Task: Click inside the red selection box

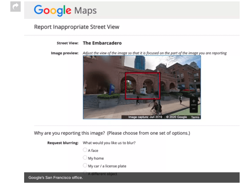Action: (x=142, y=85)
